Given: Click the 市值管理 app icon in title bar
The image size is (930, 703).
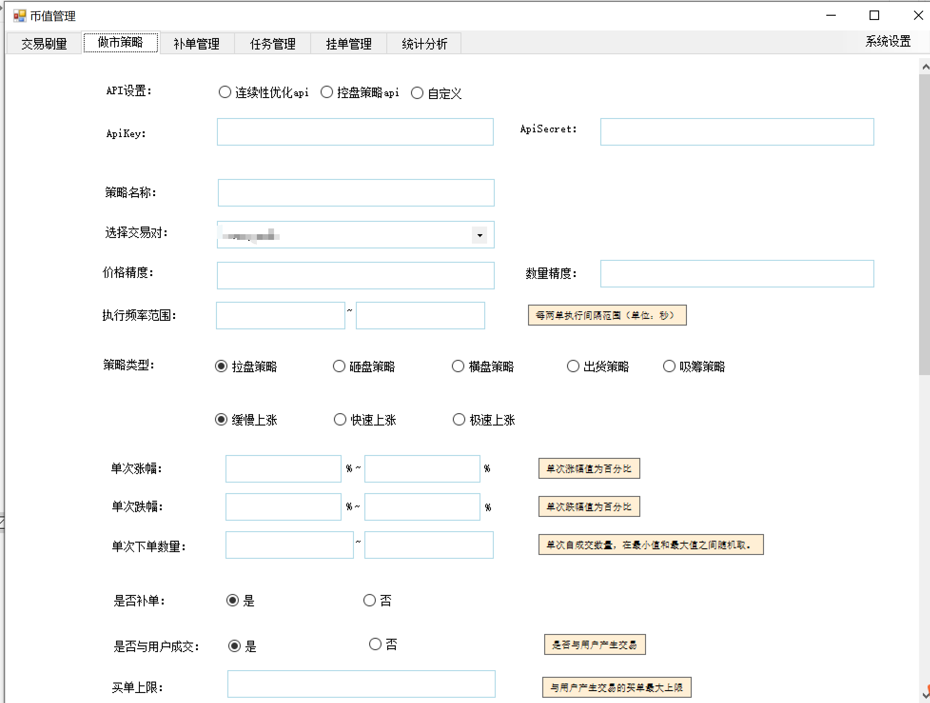Looking at the screenshot, I should [x=20, y=16].
